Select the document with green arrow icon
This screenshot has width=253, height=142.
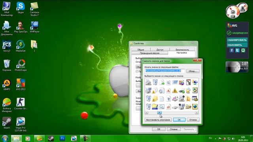point(162,82)
